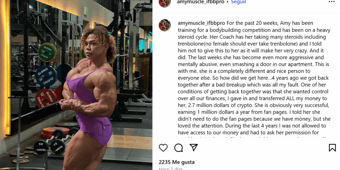Click the bold amymuscle_ifbbpro username in the caption
Screen dimensions: 340x170
(x=201, y=23)
